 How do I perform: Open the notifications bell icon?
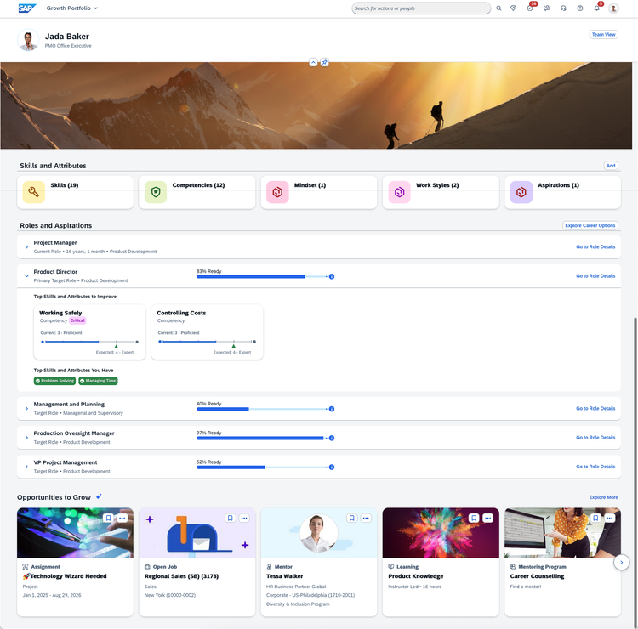[x=596, y=8]
